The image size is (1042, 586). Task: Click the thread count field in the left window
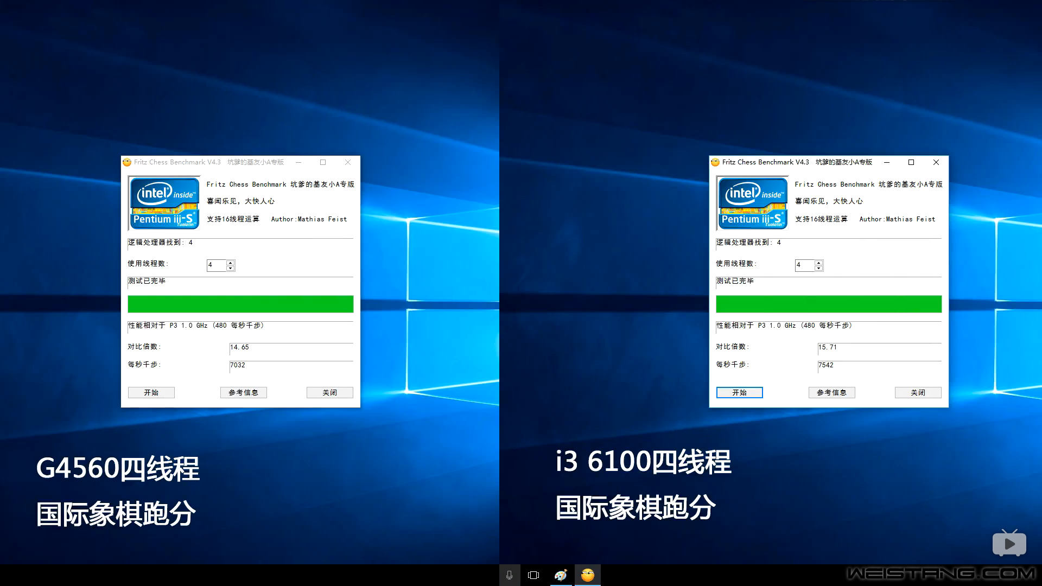point(217,265)
